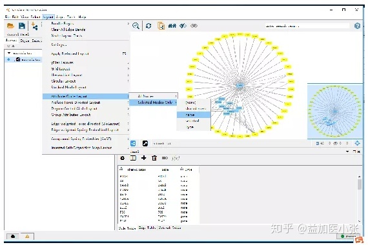Open the View menu
This screenshot has width=368, height=245.
pos(25,17)
